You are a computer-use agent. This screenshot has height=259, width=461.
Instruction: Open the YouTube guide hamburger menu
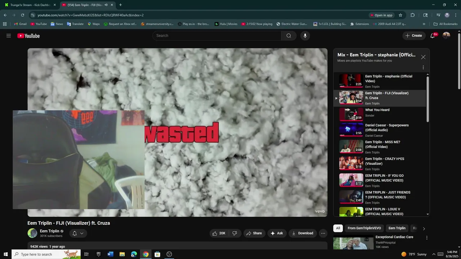[x=9, y=36]
